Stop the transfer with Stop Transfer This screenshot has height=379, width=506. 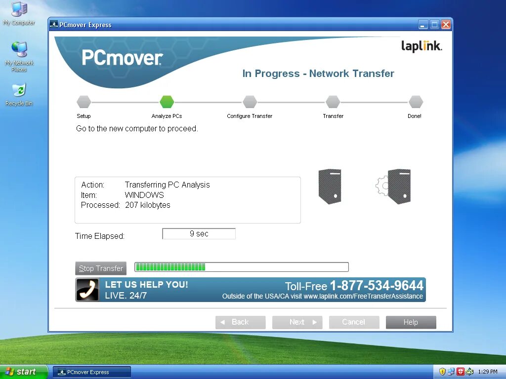(x=101, y=268)
